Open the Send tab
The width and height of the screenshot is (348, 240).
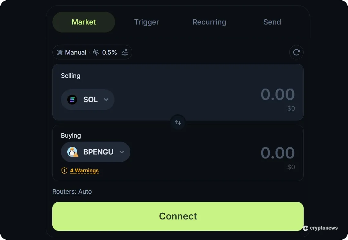pos(272,22)
